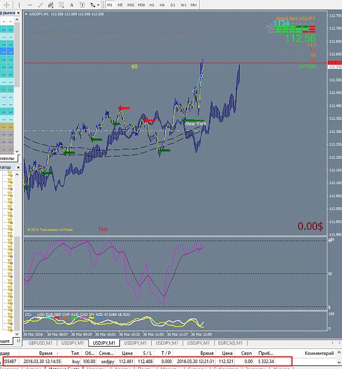Screen dimensions: 342x369
Task: Click the Market Watch scroll-up arrow
Action: pos(17,19)
